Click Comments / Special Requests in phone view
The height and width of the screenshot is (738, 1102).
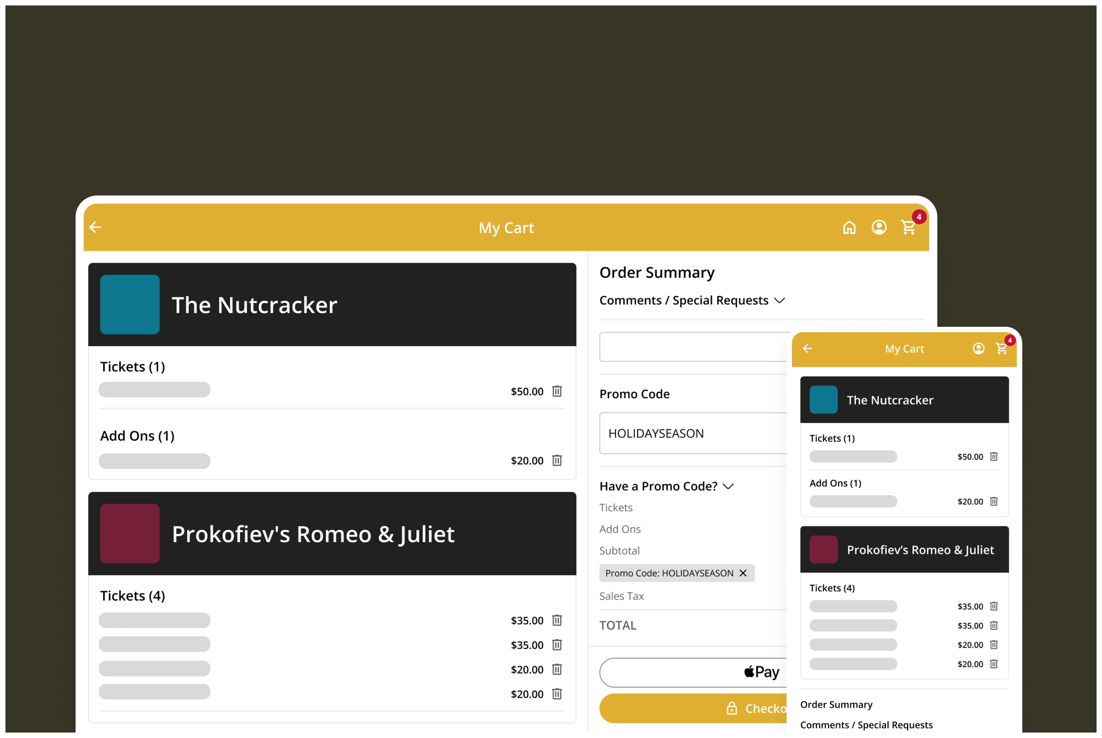click(866, 725)
